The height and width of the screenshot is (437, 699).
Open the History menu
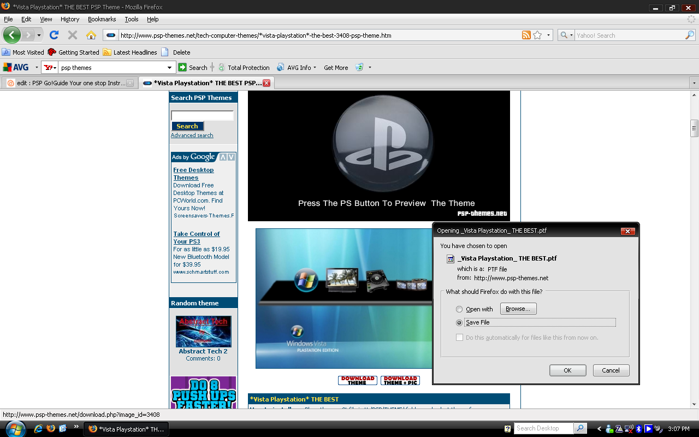70,19
